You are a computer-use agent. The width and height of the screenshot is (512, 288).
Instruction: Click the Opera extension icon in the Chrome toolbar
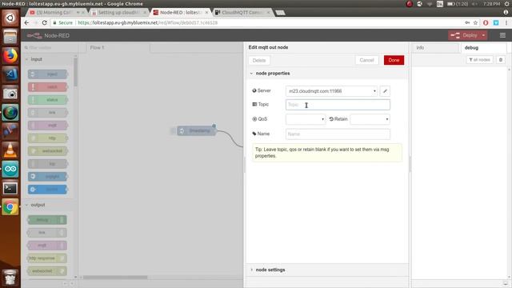pyautogui.click(x=486, y=22)
